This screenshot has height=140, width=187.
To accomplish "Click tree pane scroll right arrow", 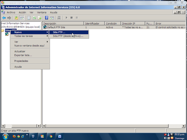I will point(39,126).
